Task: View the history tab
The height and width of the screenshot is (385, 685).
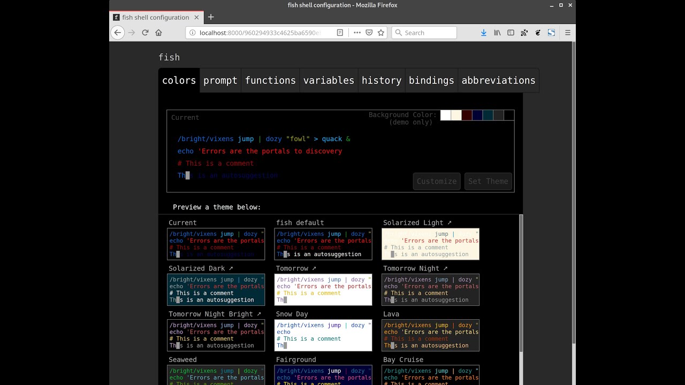Action: coord(382,80)
